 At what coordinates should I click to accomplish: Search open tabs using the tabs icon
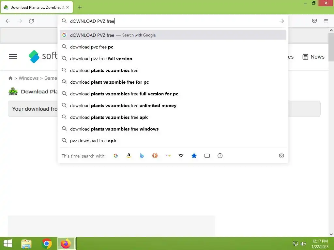tap(207, 156)
